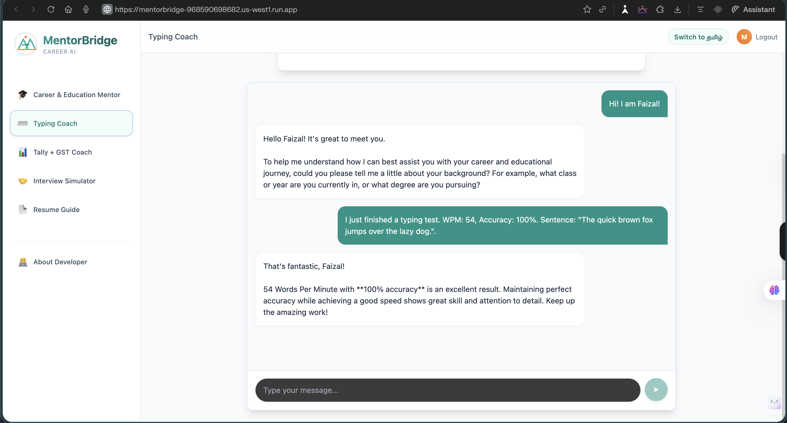Click the microphone icon in browser toolbar
The image size is (787, 423).
tap(86, 10)
